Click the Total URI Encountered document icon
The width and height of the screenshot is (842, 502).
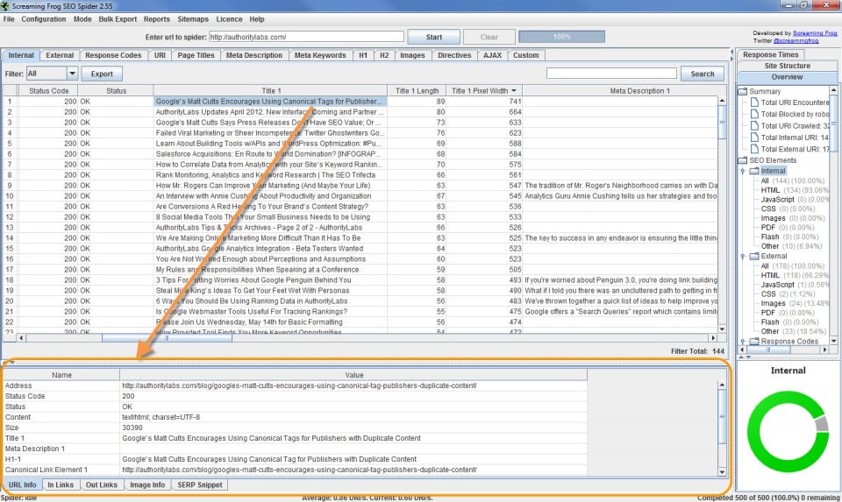point(754,103)
